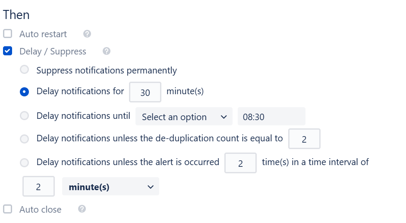
Task: Focus the 08:30 time field
Action: (271, 117)
